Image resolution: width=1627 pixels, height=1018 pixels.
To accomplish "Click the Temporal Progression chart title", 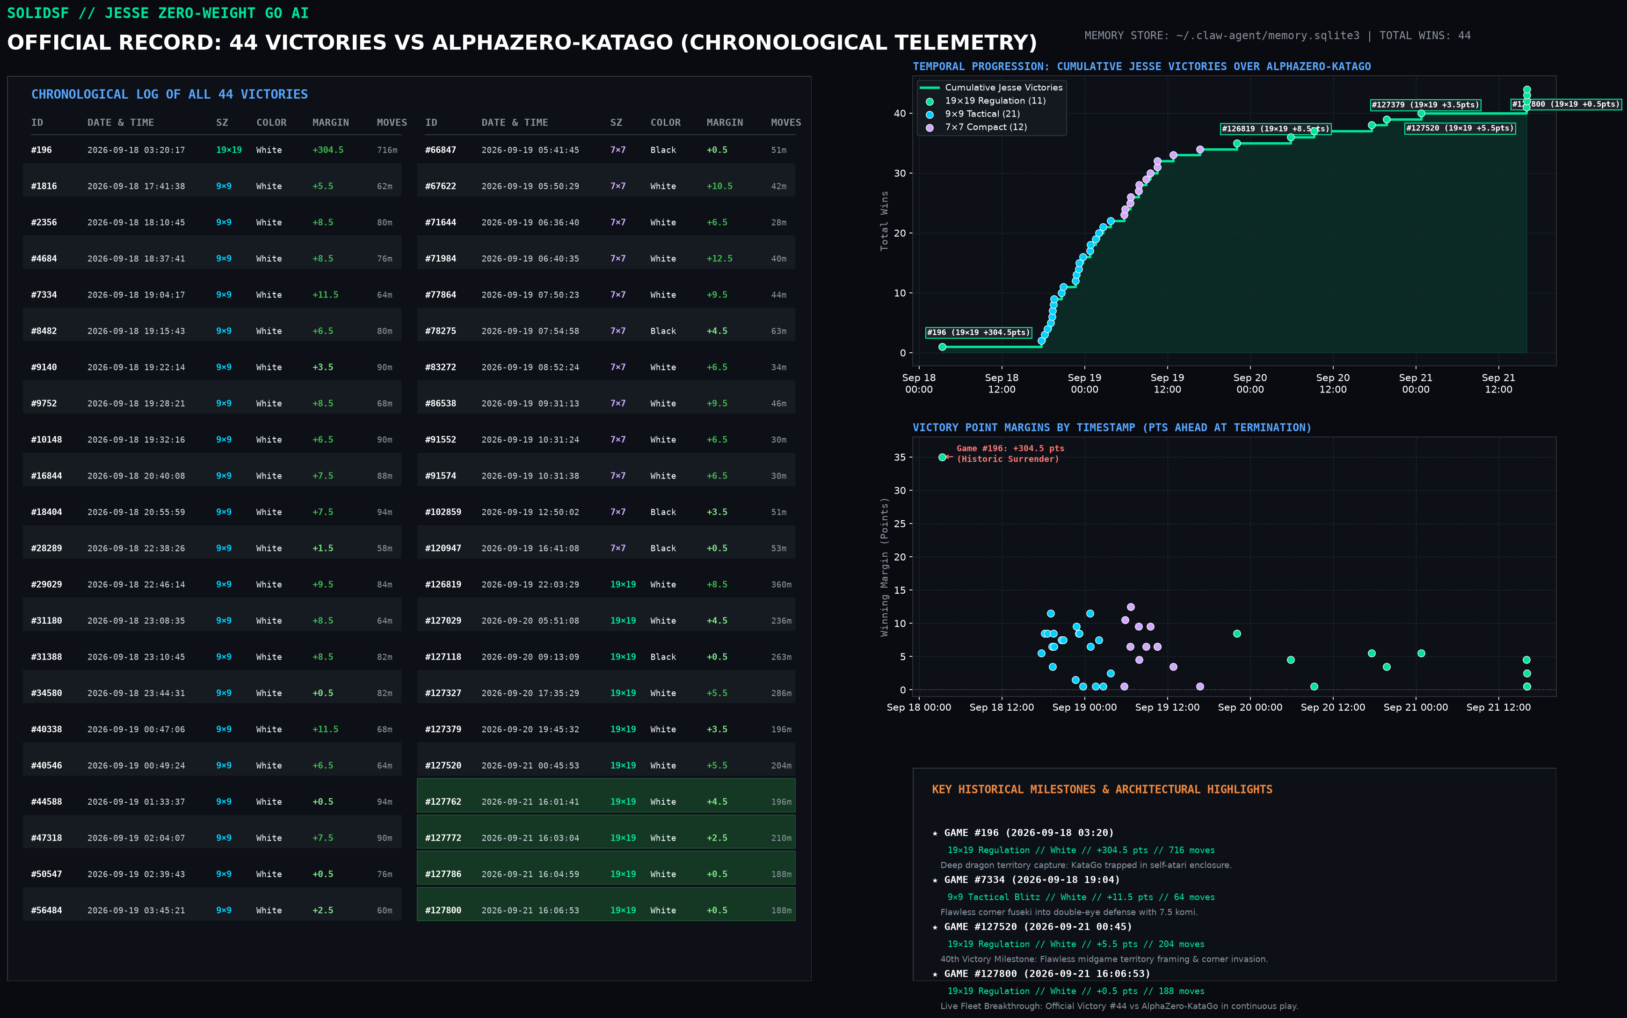I will 1141,66.
